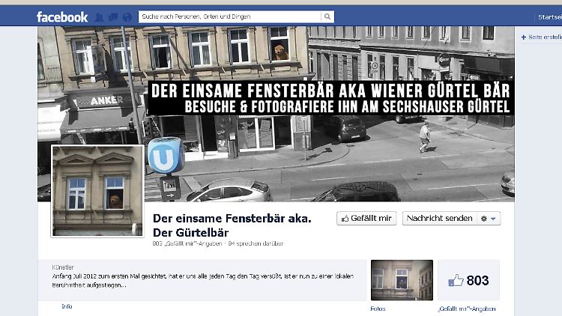Click the 803 likes thumbs-up box

click(x=468, y=280)
